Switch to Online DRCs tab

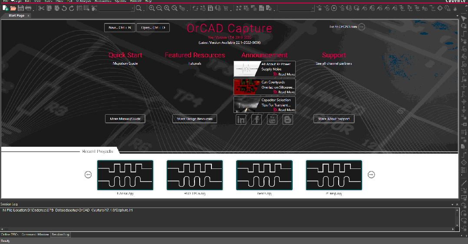[10, 234]
